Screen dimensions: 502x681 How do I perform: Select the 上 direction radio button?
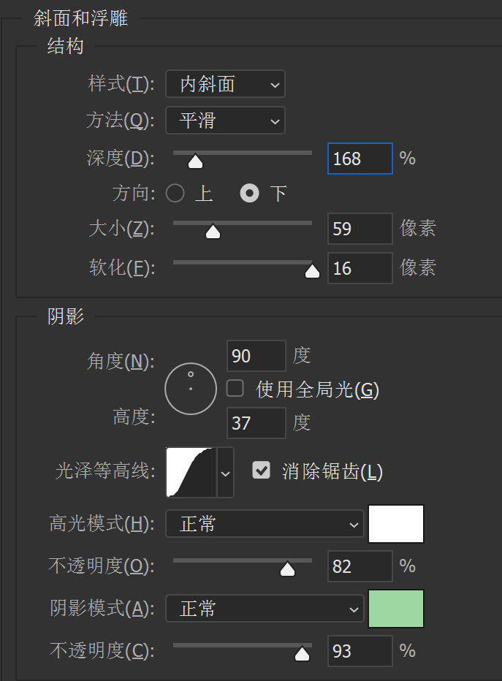click(175, 194)
